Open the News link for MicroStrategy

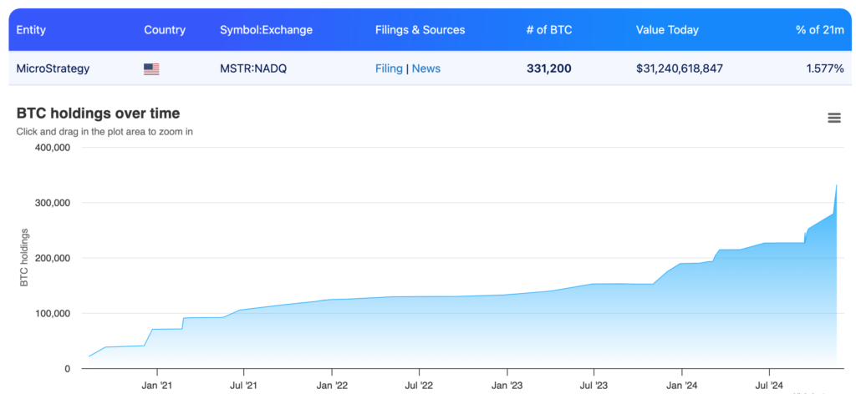click(x=425, y=68)
